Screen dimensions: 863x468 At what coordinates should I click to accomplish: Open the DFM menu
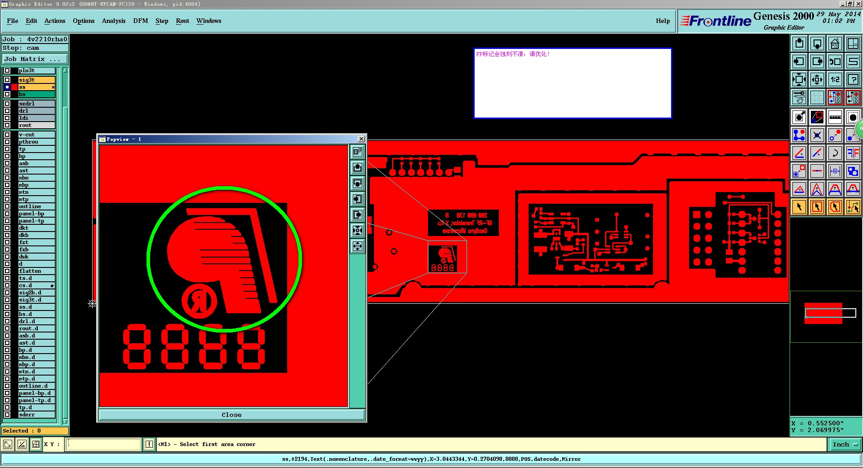pyautogui.click(x=141, y=21)
